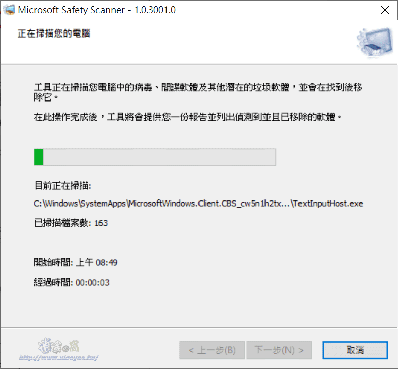Screen dimensions: 398x369
Task: Click the 目前正在掃描 label
Action: pyautogui.click(x=63, y=186)
